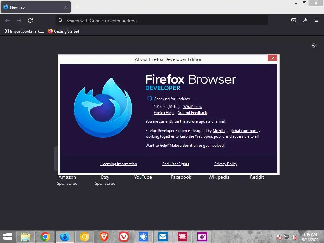Open the Mail app in taskbar
This screenshot has width=324, height=243.
(x=163, y=237)
